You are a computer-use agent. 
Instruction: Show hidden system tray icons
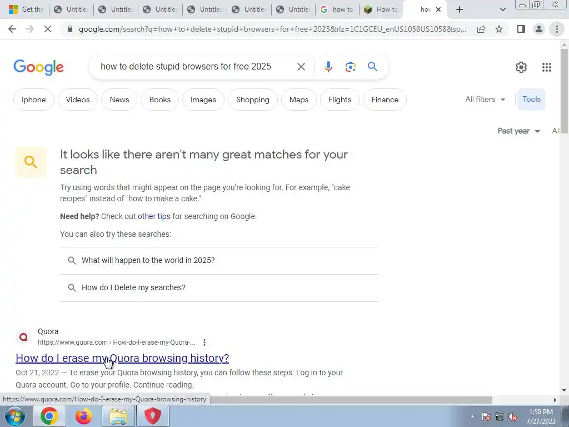coord(472,416)
